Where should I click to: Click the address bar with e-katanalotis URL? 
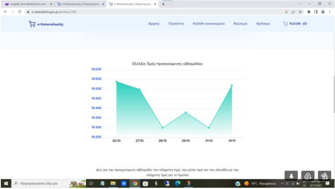(138, 11)
